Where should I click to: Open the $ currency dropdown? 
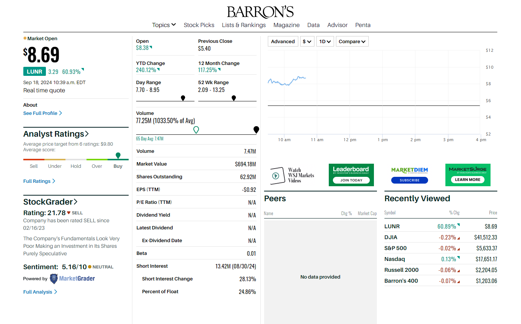(307, 41)
